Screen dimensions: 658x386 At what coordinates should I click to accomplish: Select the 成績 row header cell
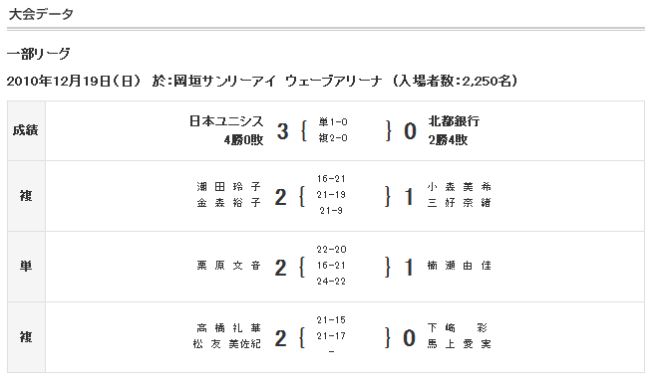point(26,130)
